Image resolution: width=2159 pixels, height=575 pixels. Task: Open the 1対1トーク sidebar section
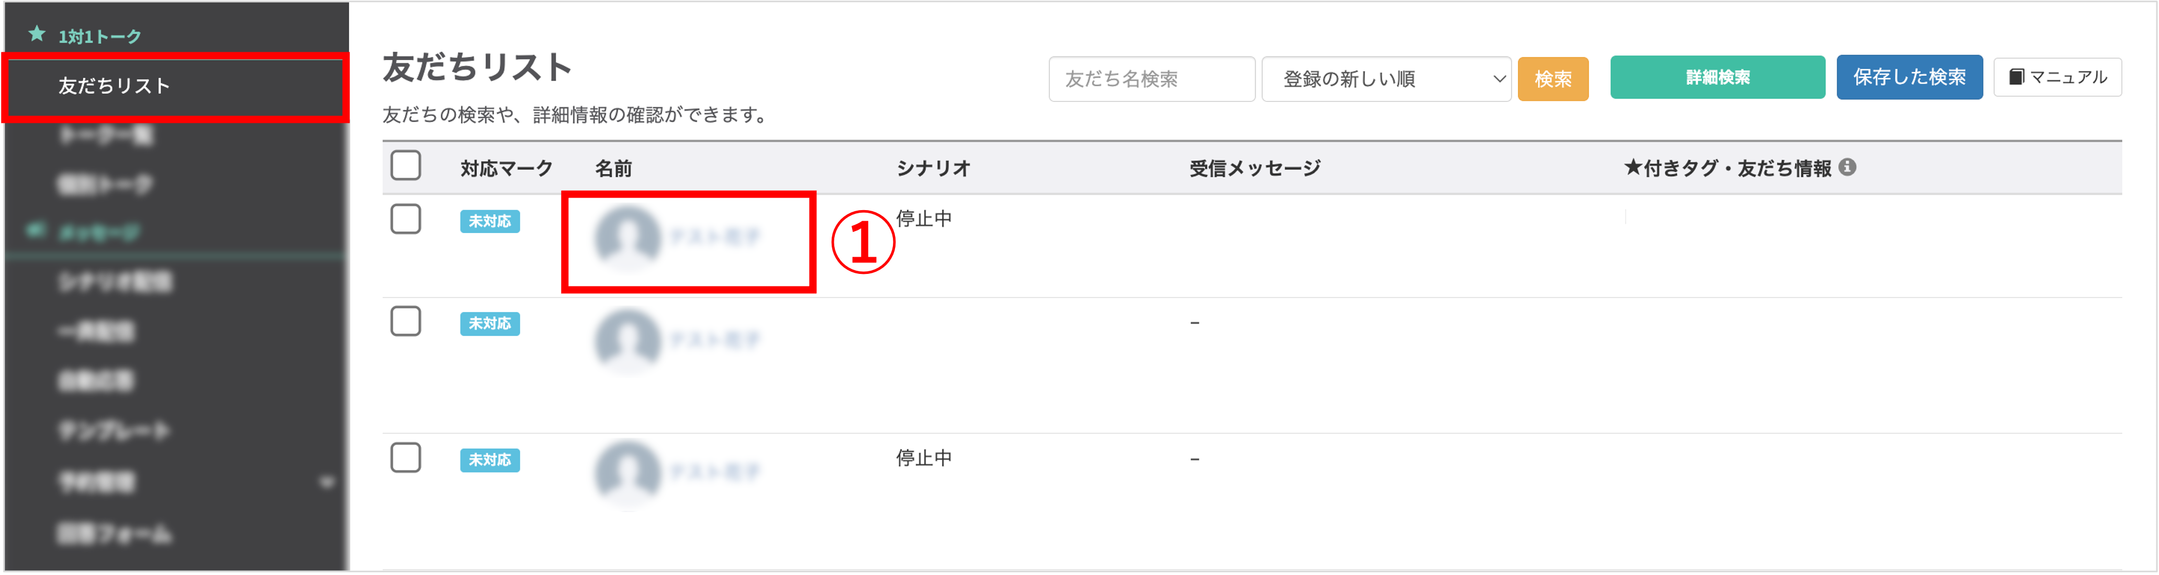(x=99, y=36)
